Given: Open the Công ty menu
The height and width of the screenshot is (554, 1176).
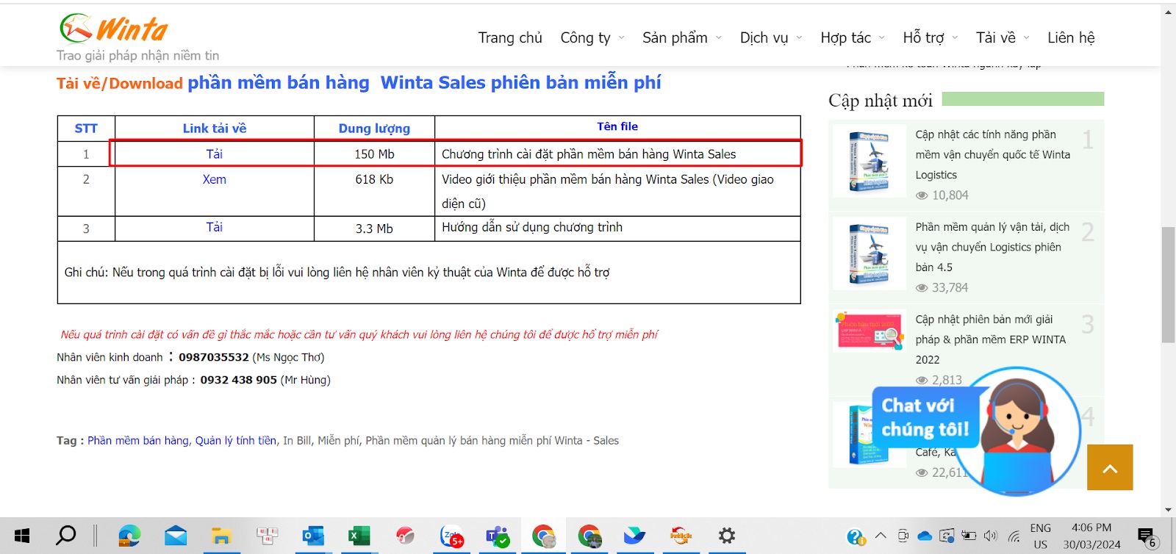Looking at the screenshot, I should pos(585,37).
